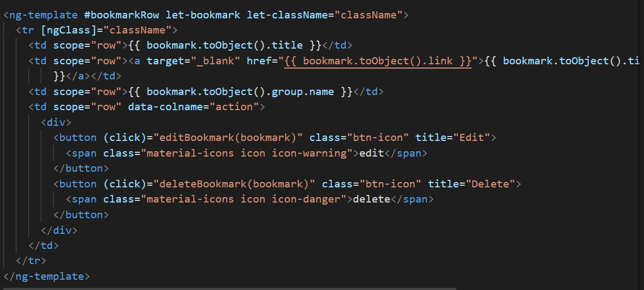Click the closing </div> tag
This screenshot has height=290, width=644.
[x=59, y=230]
